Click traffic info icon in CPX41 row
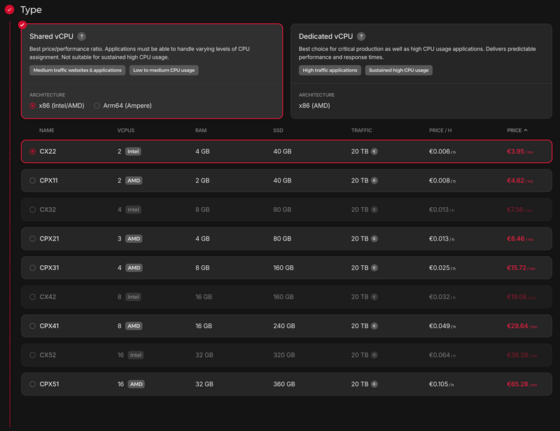Image resolution: width=560 pixels, height=431 pixels. (374, 326)
